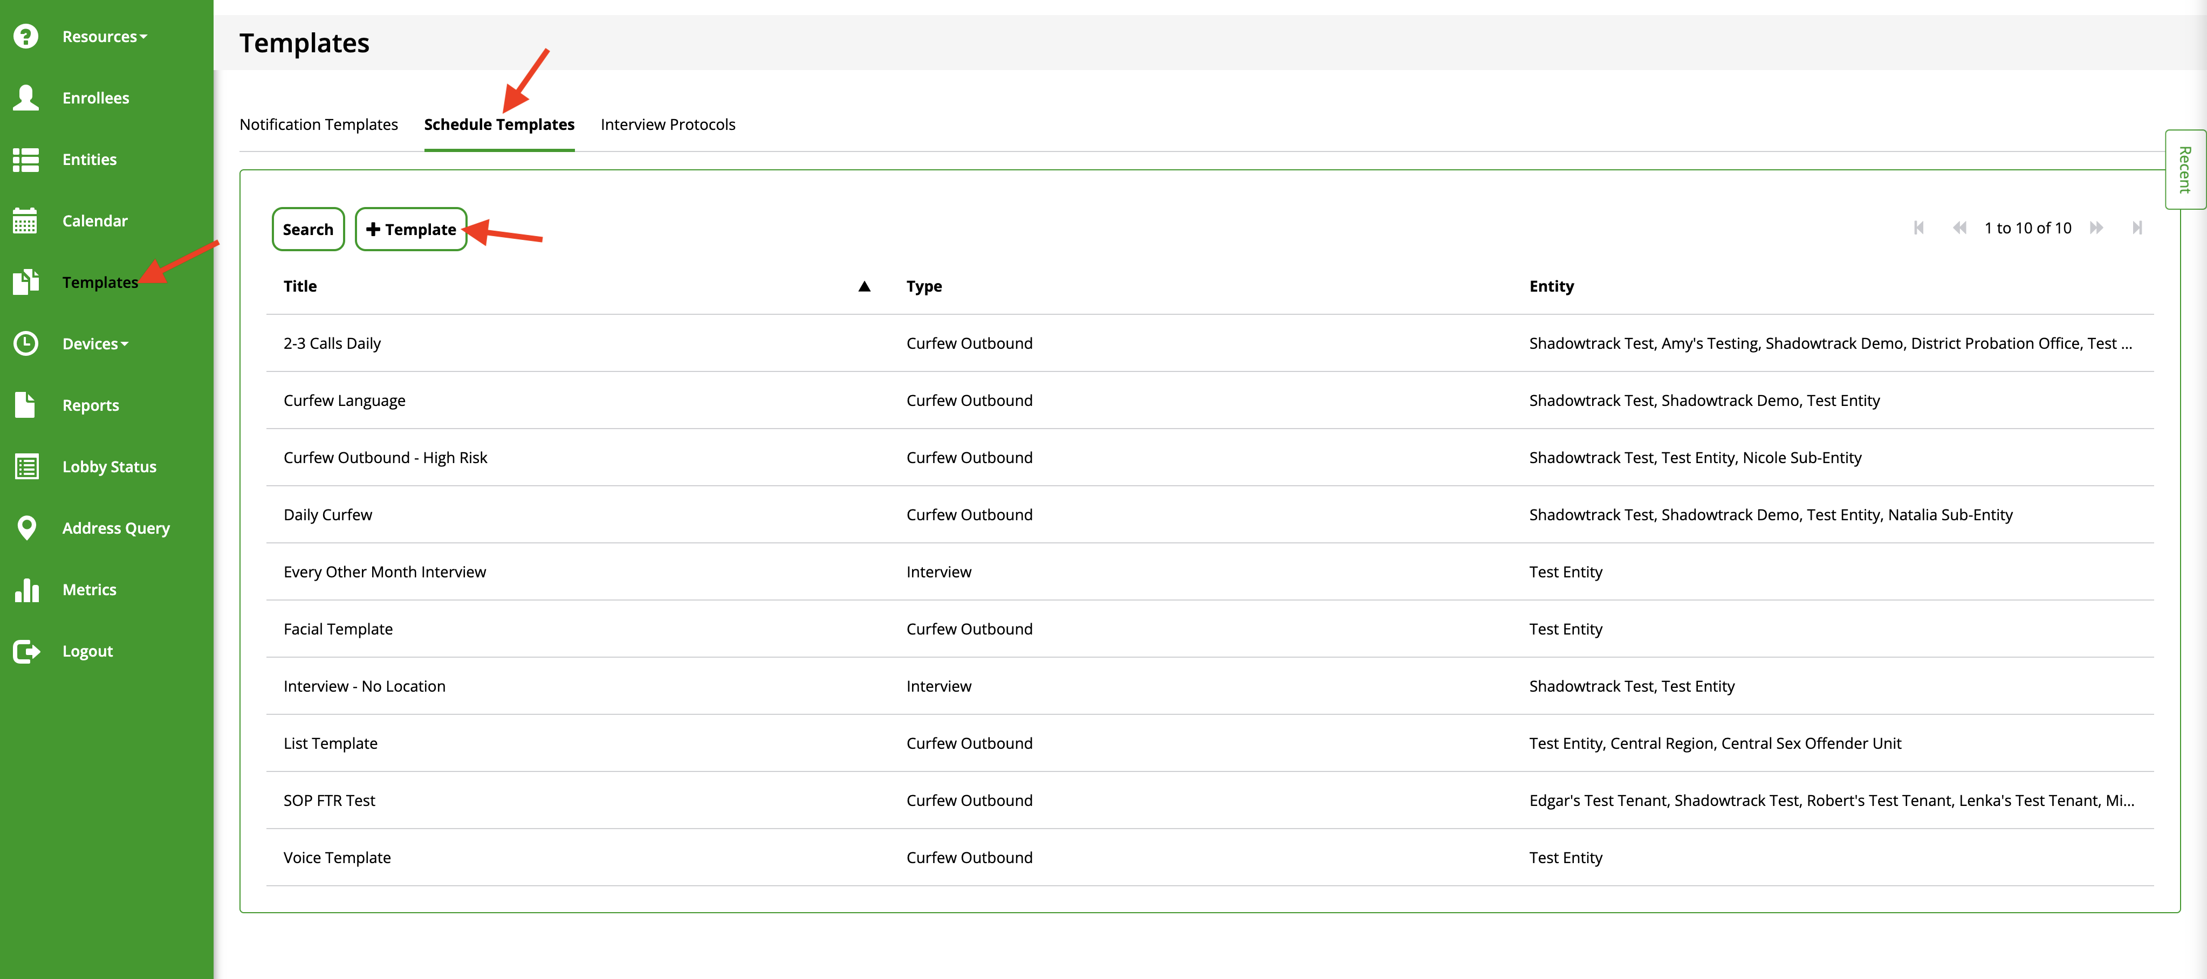This screenshot has width=2207, height=979.
Task: Switch to Notification Templates tab
Action: pyautogui.click(x=319, y=124)
